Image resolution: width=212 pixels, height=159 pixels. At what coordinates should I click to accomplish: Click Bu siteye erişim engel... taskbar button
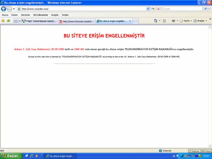(x=61, y=156)
